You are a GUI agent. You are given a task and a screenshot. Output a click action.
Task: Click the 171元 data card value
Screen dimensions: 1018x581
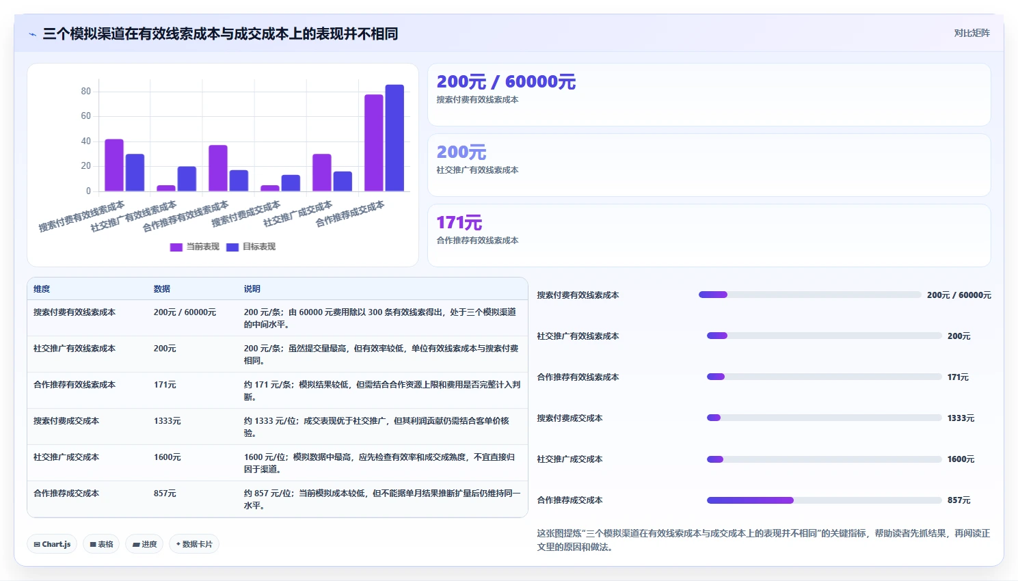coord(459,223)
